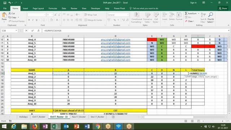Switch to the Data ribbon tab
This screenshot has height=130, width=231.
coord(64,8)
